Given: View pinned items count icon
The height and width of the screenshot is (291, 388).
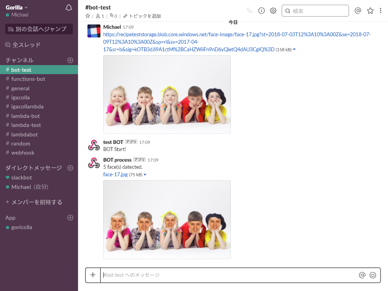Looking at the screenshot, I should click(x=113, y=16).
